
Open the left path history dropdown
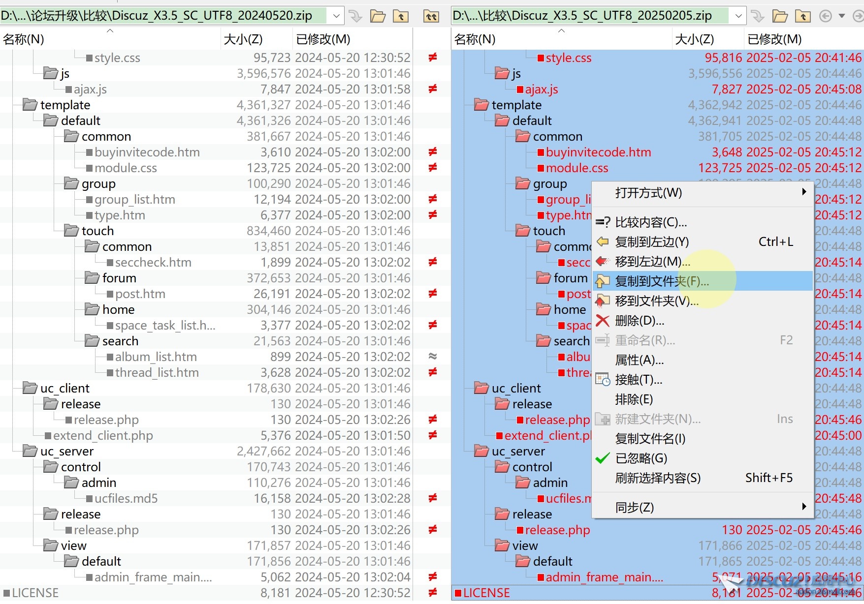point(336,16)
